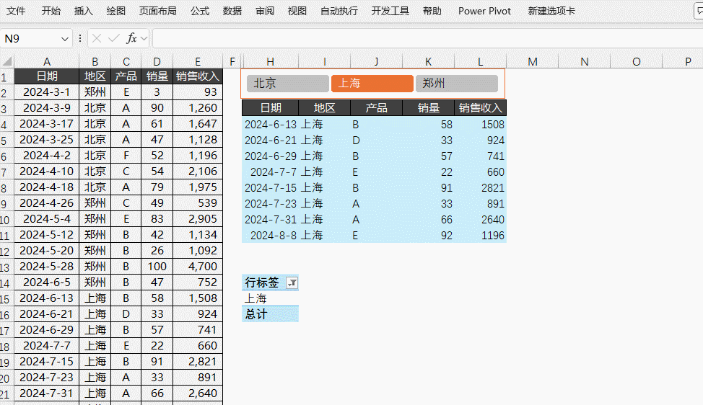Image resolution: width=703 pixels, height=405 pixels.
Task: Click product F in row 6
Action: (x=126, y=156)
